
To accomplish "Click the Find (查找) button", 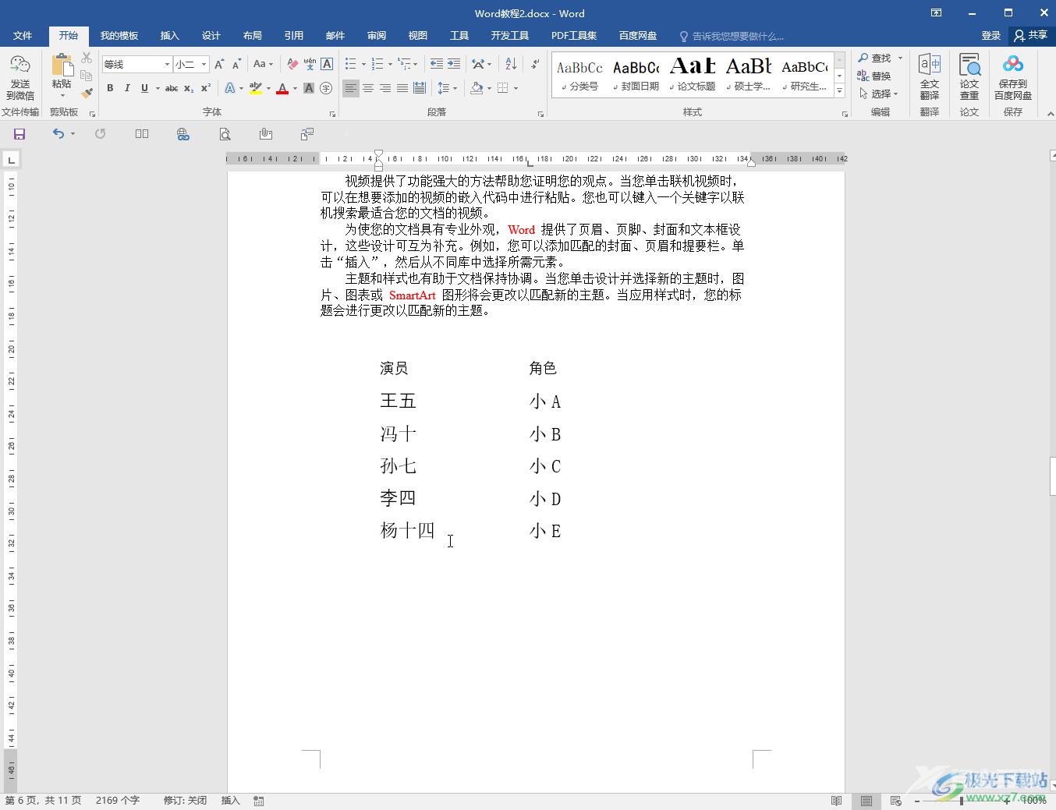I will pos(874,58).
